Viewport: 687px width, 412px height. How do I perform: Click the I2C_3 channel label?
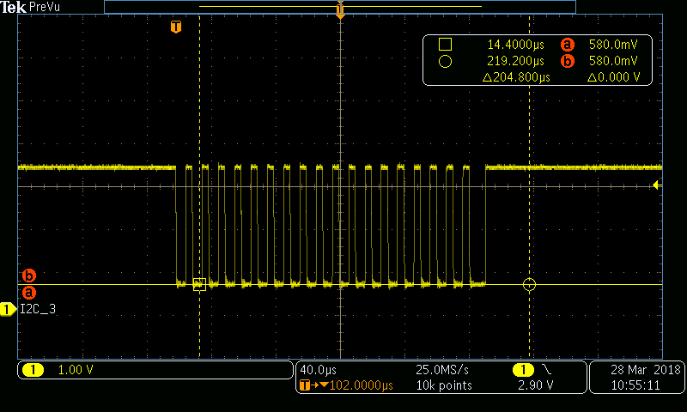pos(38,309)
